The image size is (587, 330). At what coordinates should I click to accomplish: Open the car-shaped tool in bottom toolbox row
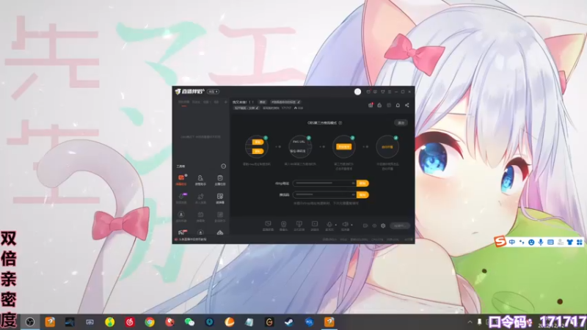(x=220, y=232)
